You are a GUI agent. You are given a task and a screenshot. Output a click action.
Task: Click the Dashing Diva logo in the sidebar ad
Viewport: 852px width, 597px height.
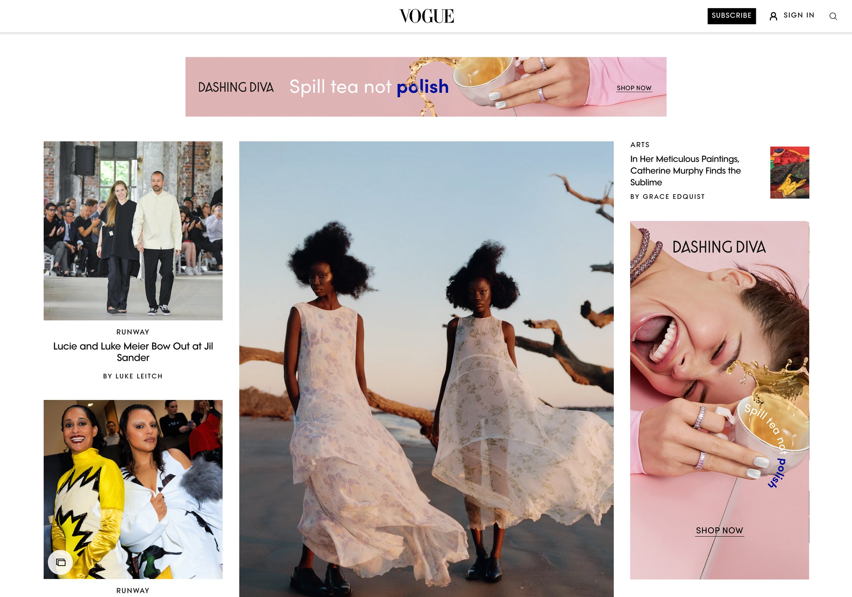coord(719,247)
